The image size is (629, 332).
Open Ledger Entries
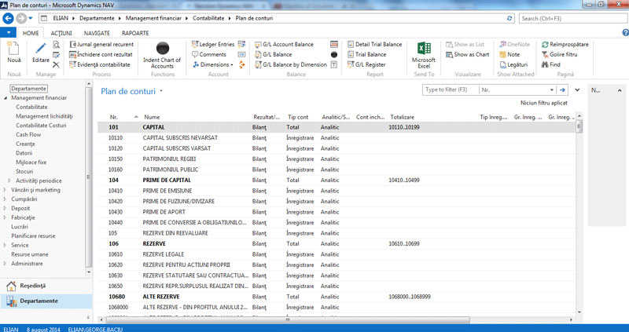pos(213,45)
